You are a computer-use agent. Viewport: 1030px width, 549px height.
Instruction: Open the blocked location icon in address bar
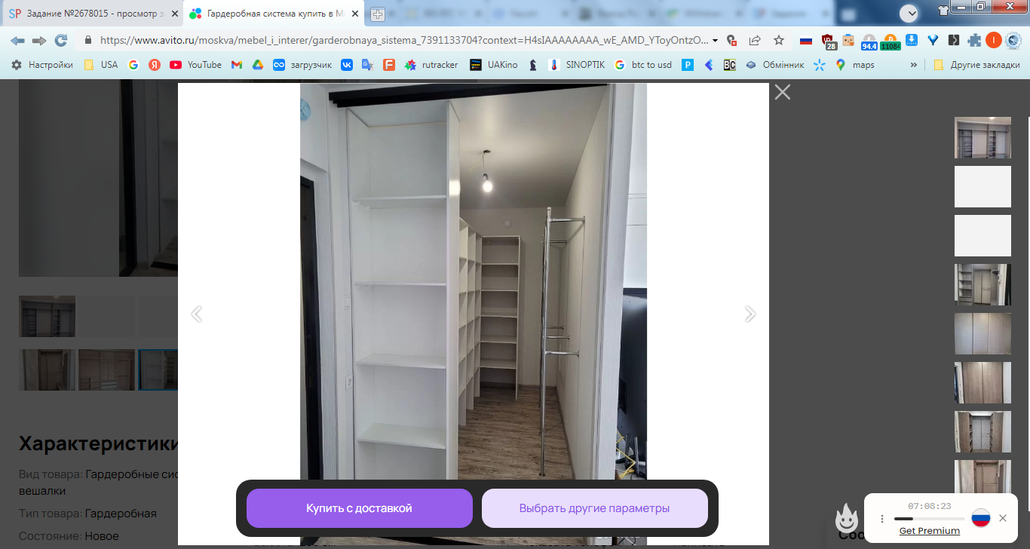coord(731,41)
